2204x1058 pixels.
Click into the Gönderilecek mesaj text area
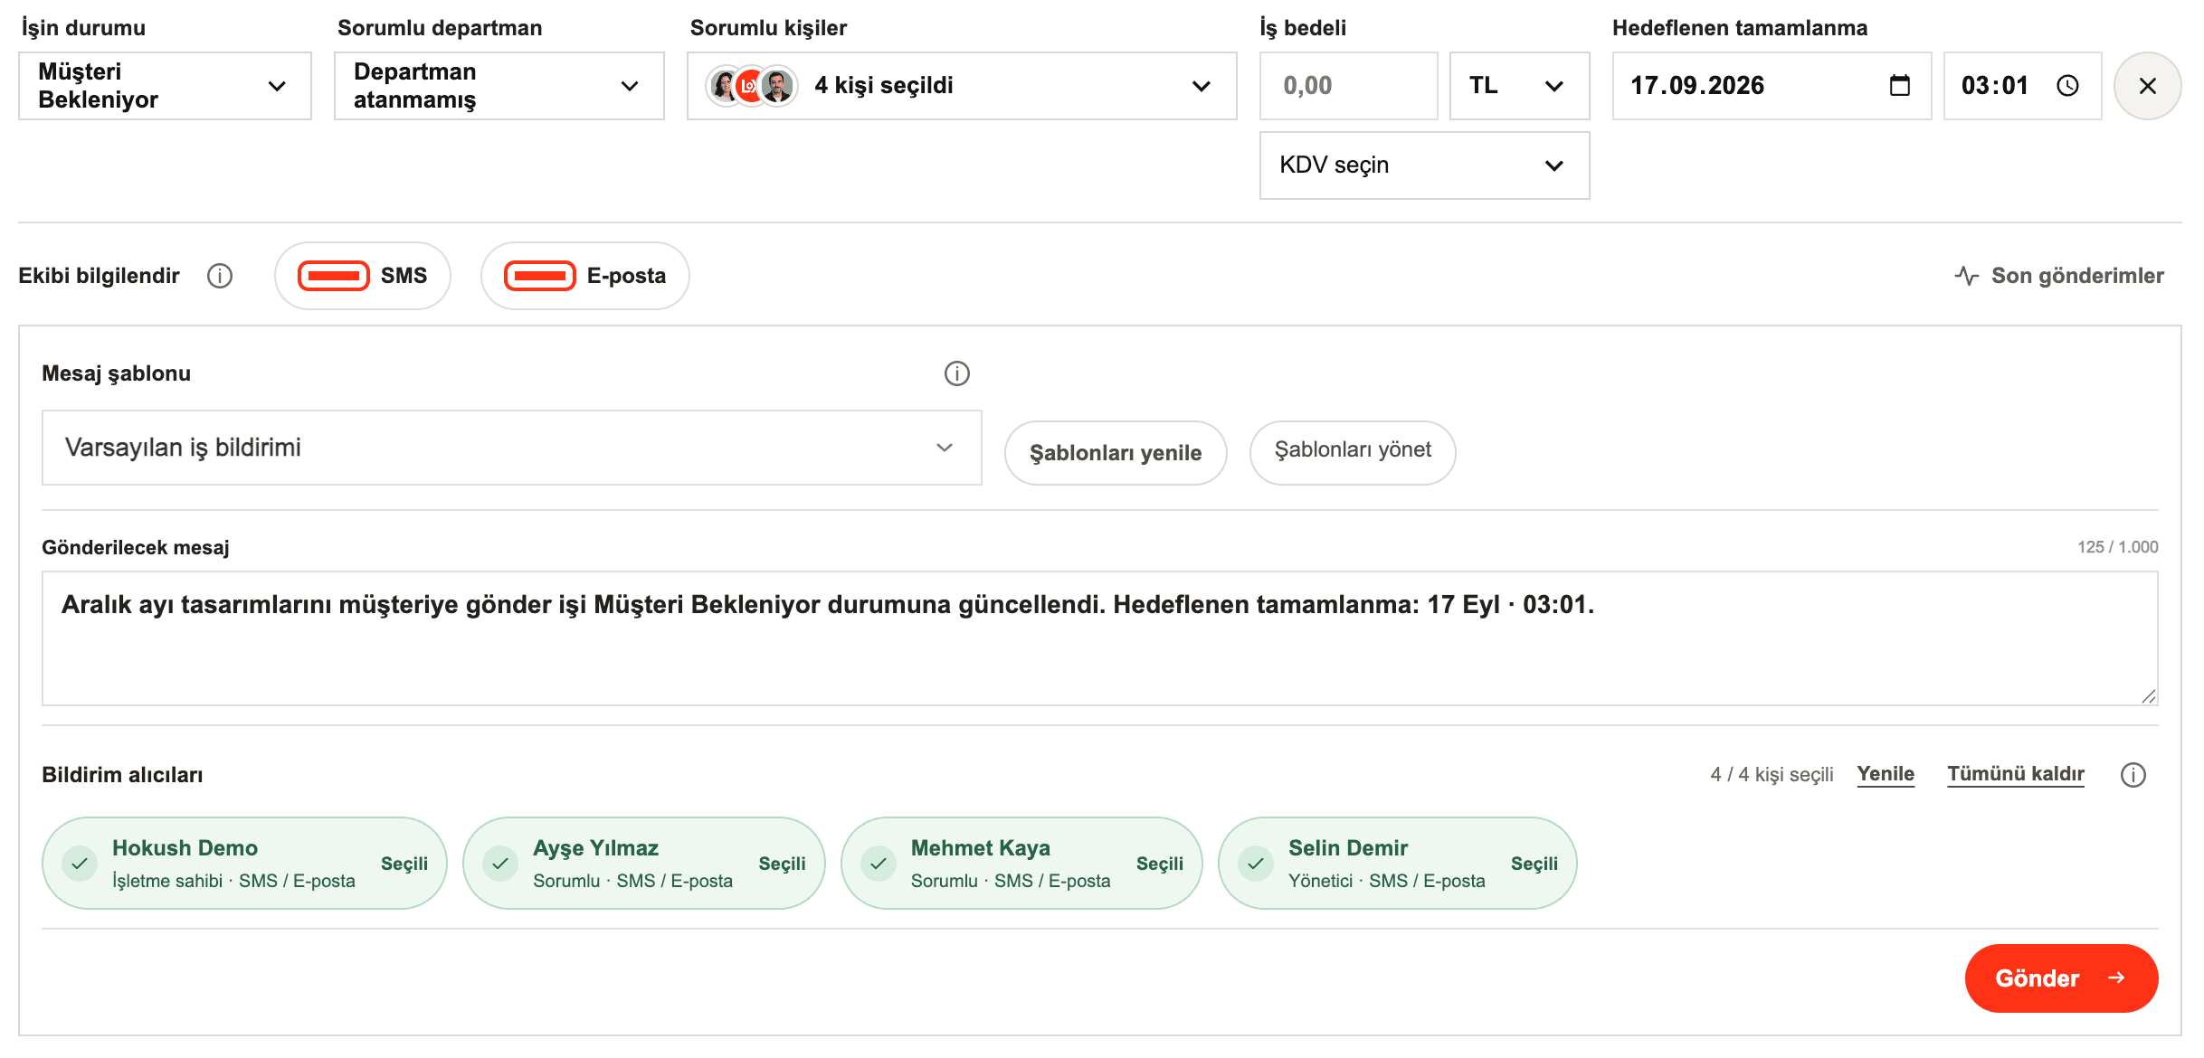1100,638
